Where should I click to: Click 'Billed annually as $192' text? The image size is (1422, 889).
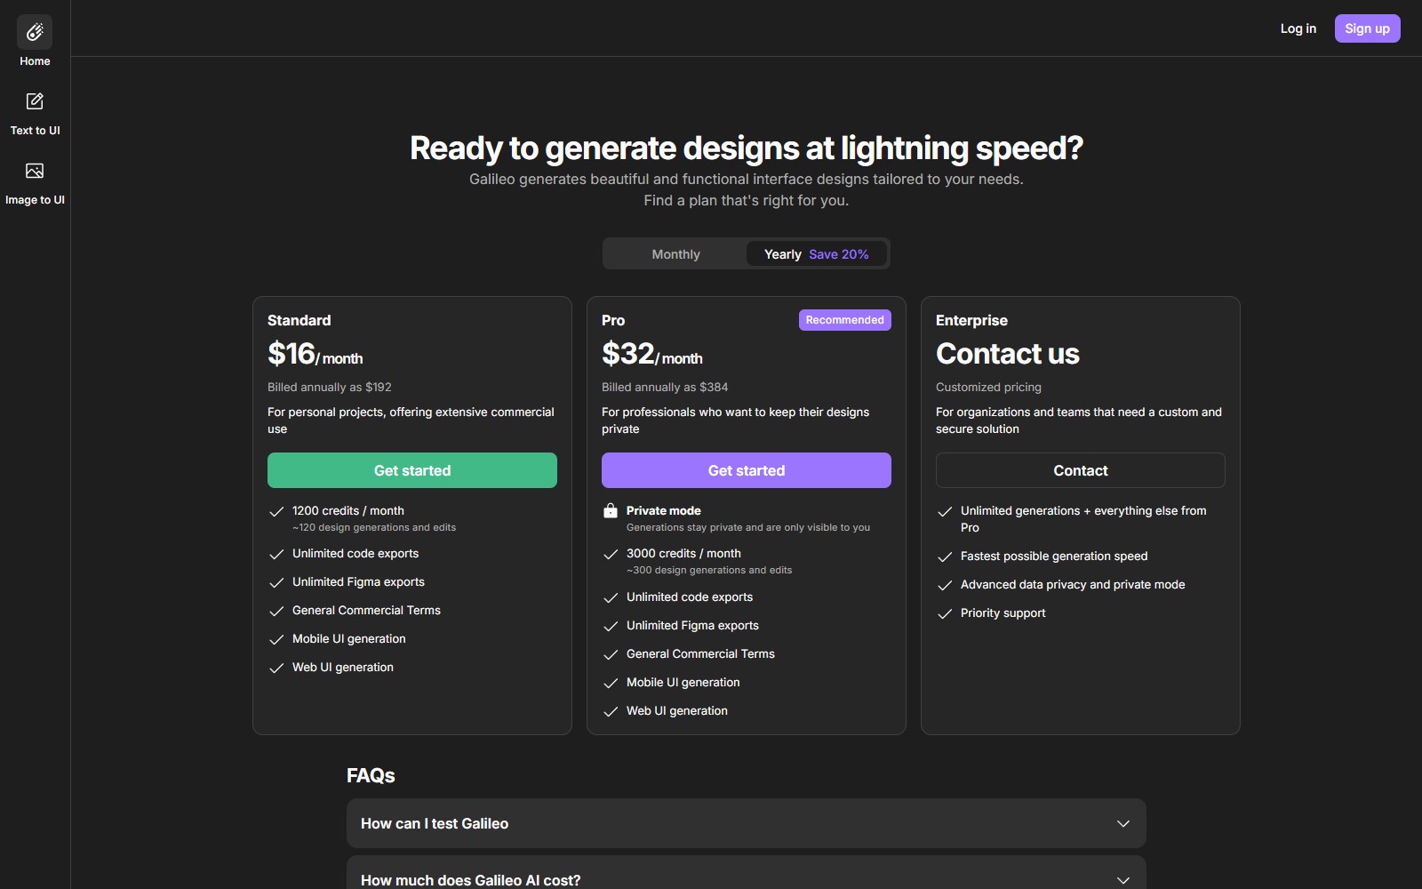330,387
